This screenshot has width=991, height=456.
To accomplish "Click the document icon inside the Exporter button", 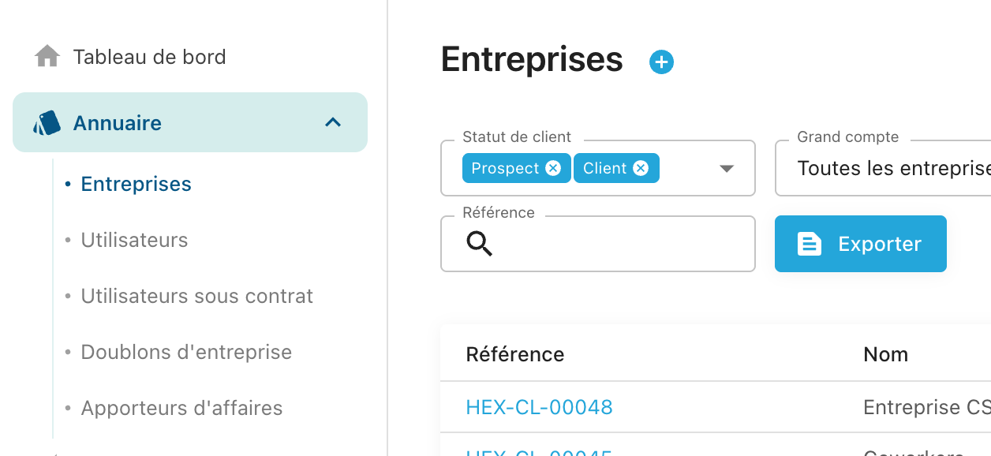I will coord(809,244).
